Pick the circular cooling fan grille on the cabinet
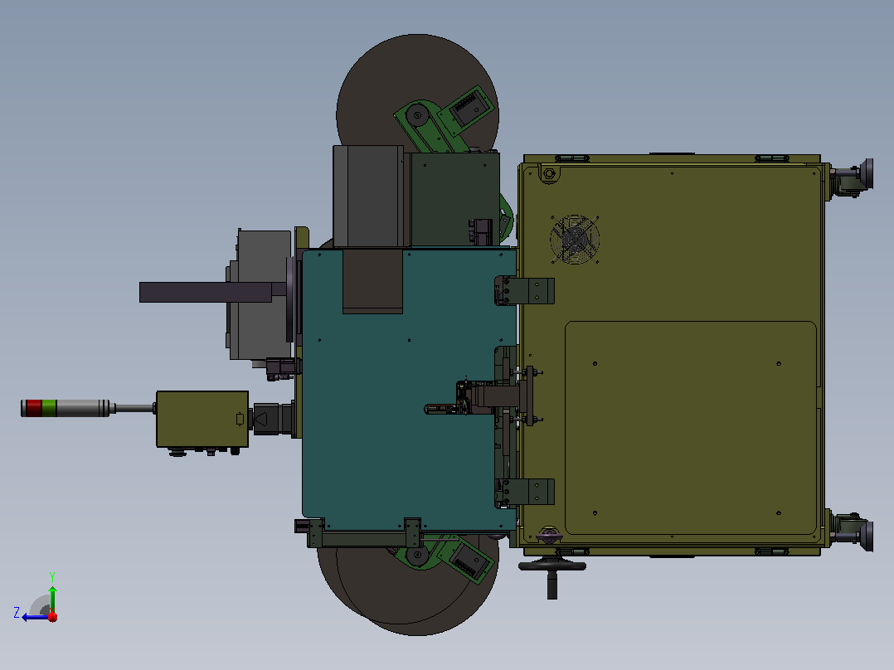This screenshot has height=670, width=894. tap(575, 240)
